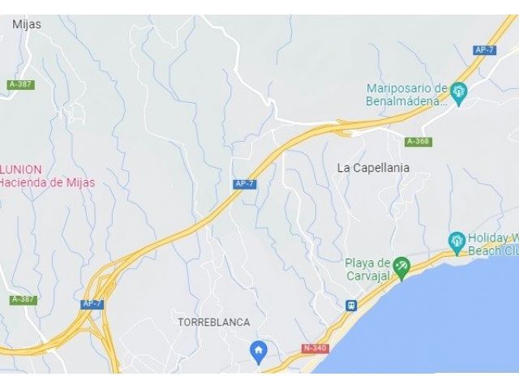Select the lower A-387 road shield
Screen dimensions: 519x389
coord(24,300)
